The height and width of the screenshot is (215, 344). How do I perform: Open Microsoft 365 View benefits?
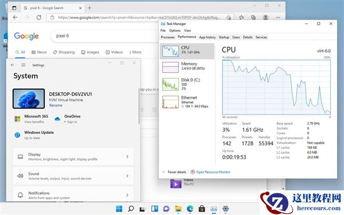click(34, 122)
